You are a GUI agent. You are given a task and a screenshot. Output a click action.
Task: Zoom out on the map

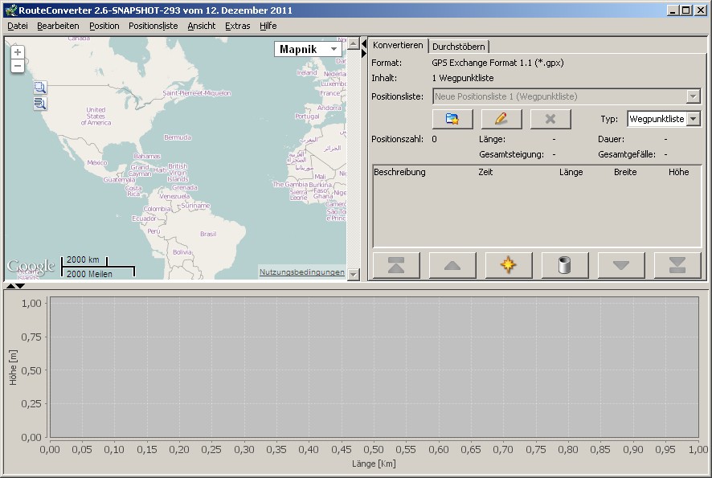tap(18, 66)
